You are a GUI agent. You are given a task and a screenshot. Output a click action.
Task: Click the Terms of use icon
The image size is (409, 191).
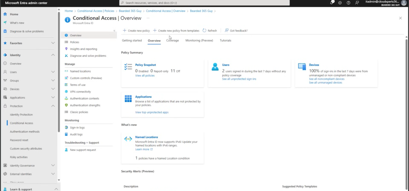(66, 85)
